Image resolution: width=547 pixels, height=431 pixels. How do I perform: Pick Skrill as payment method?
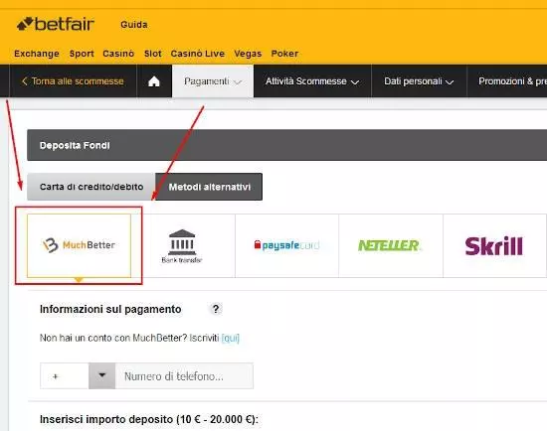pyautogui.click(x=494, y=245)
